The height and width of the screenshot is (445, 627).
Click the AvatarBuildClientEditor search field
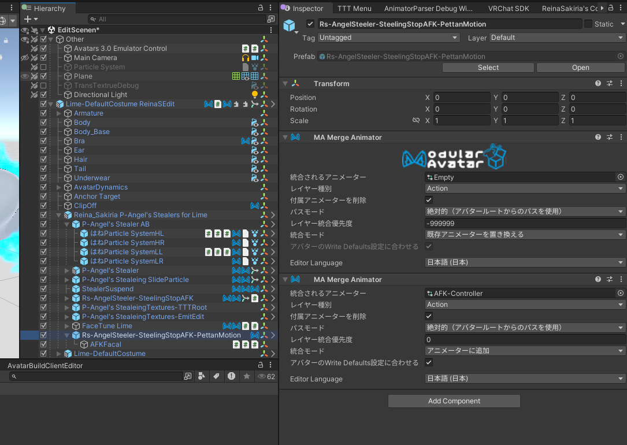click(x=96, y=376)
